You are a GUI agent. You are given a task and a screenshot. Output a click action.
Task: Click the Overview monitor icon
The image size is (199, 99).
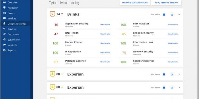(x=5, y=2)
